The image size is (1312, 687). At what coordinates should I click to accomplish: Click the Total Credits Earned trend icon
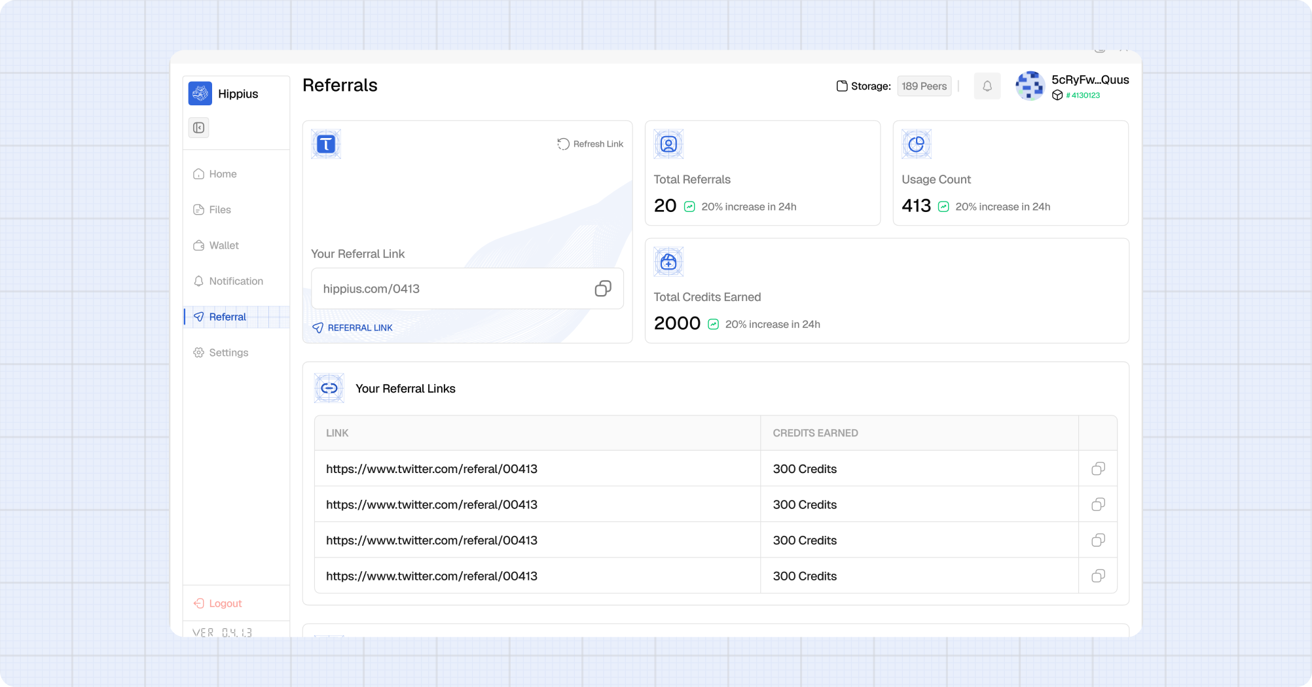[714, 325]
